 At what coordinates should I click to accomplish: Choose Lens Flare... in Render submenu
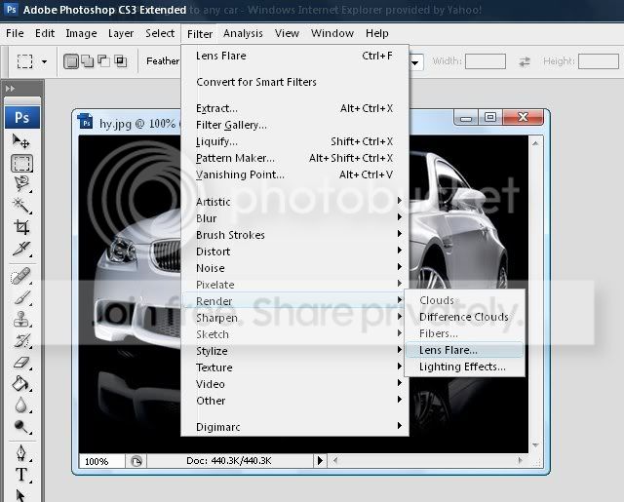point(464,350)
